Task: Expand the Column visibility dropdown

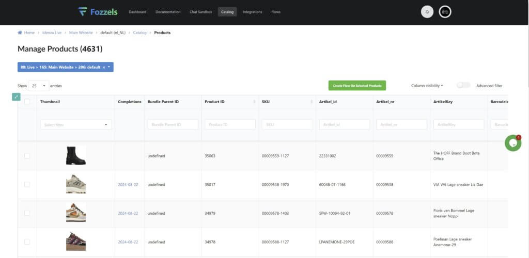Action: 427,86
